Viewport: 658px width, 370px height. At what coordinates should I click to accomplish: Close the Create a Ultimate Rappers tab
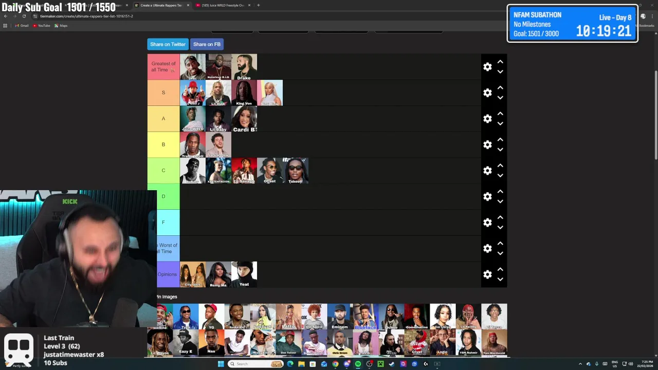(x=188, y=5)
